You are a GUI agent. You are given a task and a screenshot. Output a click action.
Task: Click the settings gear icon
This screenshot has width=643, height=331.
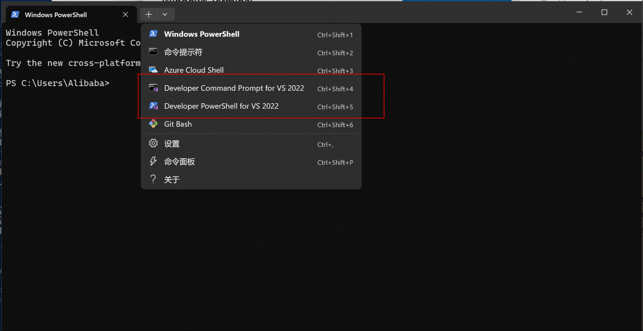[x=153, y=144]
